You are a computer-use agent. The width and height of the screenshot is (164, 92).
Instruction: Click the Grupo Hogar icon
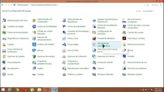click(x=64, y=44)
